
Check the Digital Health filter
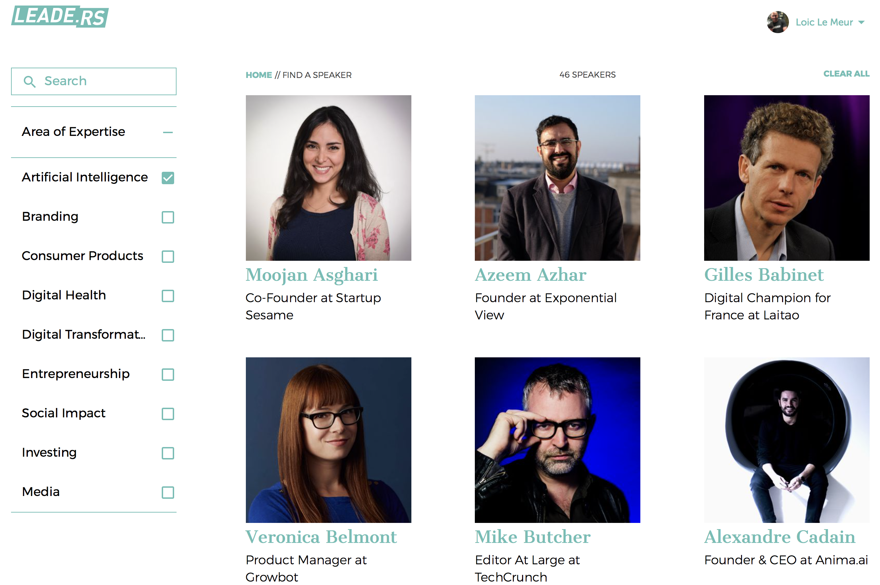coord(168,296)
